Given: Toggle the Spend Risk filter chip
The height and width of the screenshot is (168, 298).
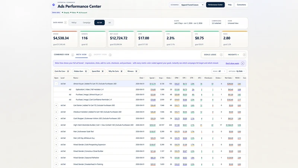Looking at the screenshot, I should [98, 71].
